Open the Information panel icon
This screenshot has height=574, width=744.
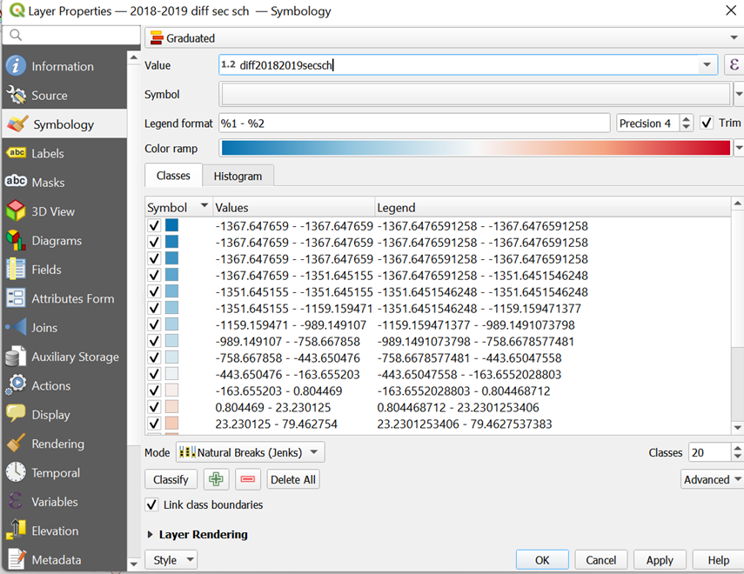[x=16, y=66]
